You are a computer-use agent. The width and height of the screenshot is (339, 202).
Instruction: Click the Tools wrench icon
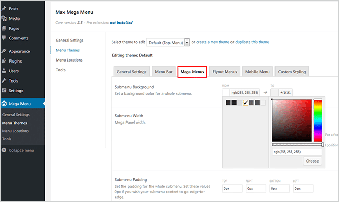4,80
